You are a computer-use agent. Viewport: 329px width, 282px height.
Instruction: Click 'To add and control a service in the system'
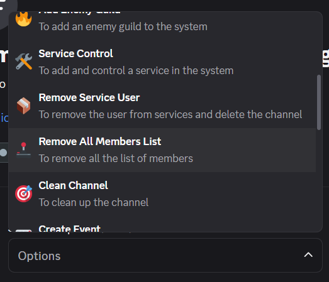(136, 70)
